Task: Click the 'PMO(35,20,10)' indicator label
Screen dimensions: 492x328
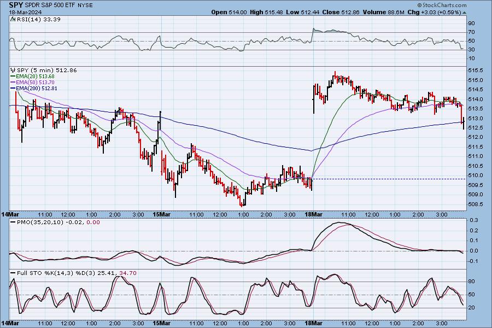Action: 40,222
